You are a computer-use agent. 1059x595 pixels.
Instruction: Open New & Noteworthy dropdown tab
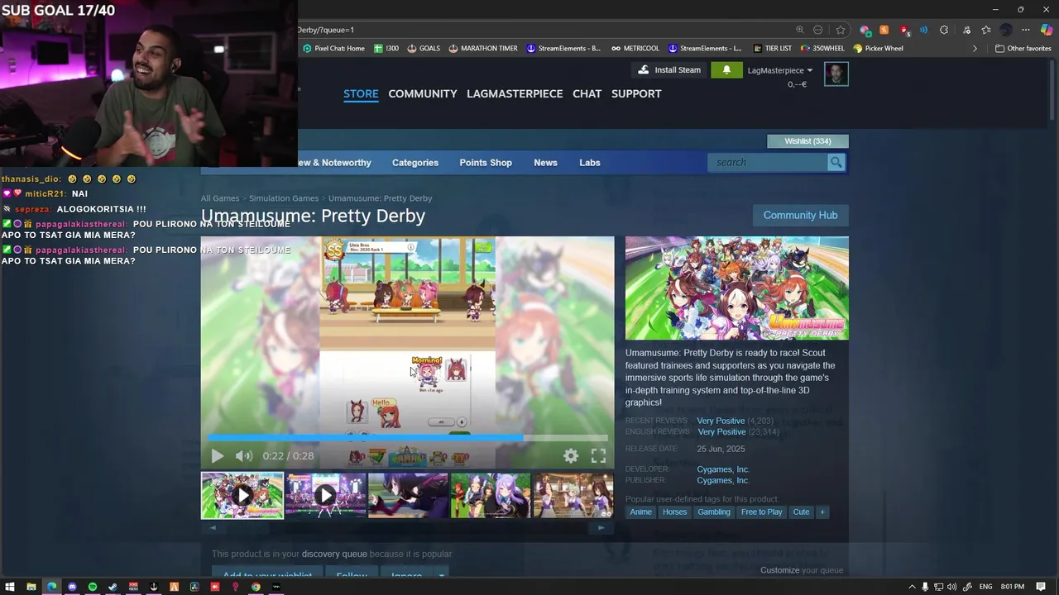(x=334, y=163)
